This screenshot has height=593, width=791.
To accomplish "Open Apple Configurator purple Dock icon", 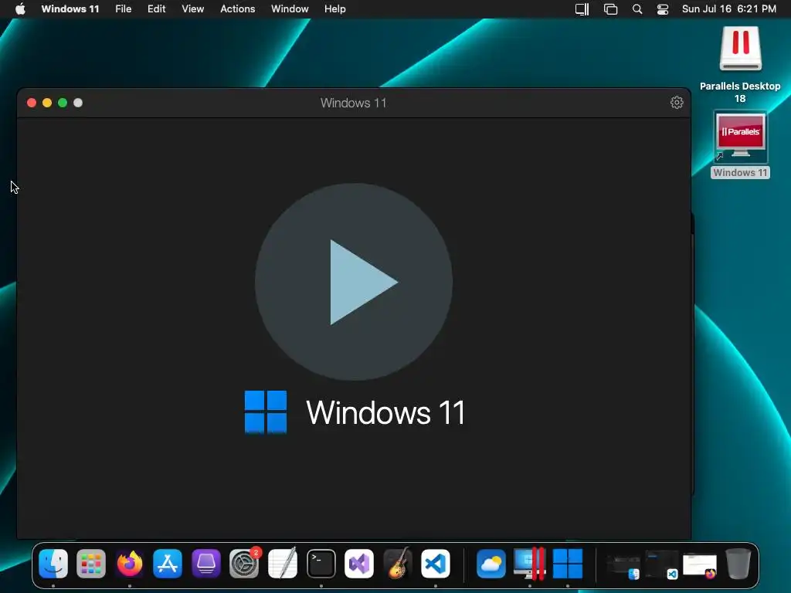I will [x=205, y=563].
